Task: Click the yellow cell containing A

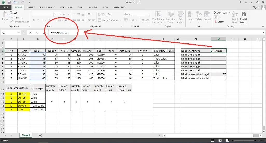Action: [11, 94]
